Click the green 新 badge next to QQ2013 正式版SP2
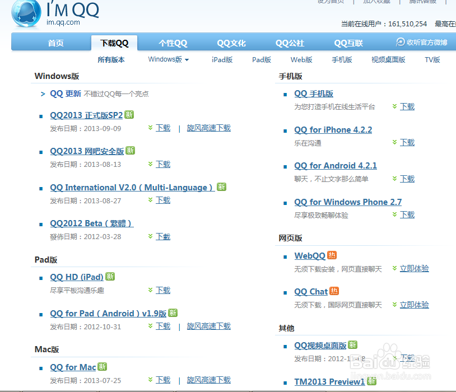The height and width of the screenshot is (392, 456). tap(129, 115)
